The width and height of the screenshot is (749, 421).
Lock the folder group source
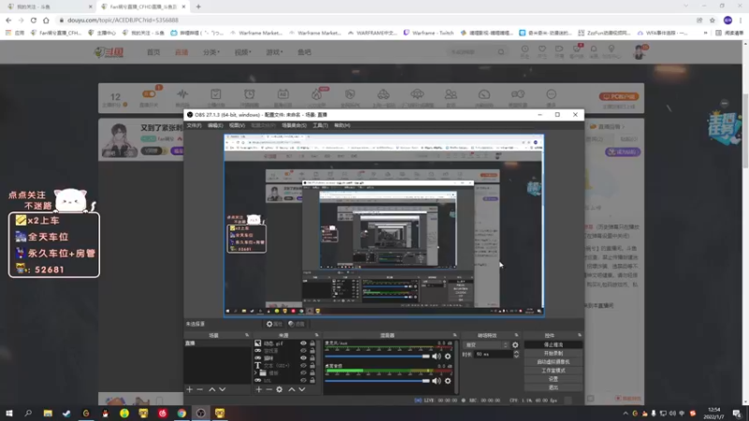coord(313,372)
